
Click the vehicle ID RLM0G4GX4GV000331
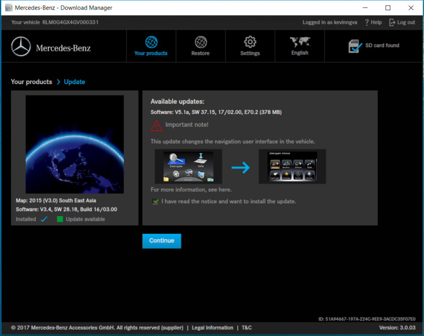(x=70, y=22)
